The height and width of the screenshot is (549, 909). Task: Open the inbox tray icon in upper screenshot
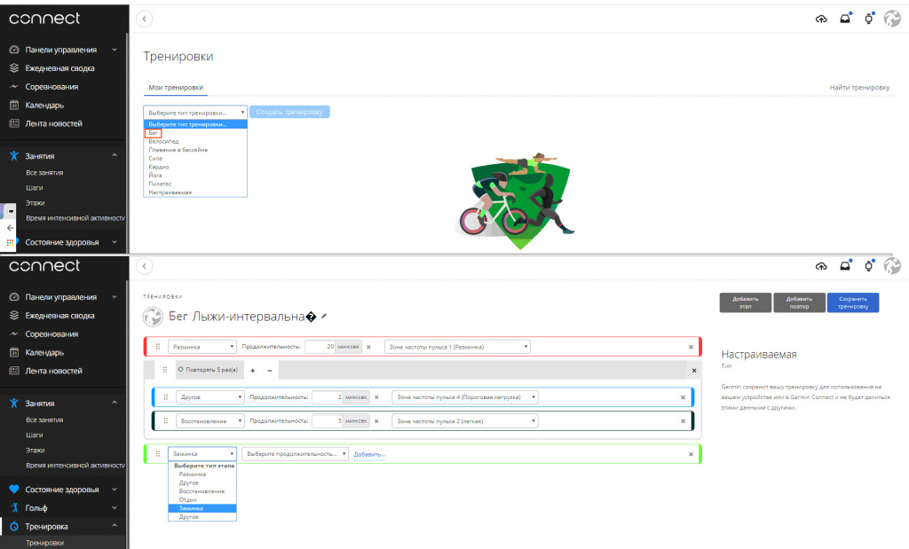845,19
